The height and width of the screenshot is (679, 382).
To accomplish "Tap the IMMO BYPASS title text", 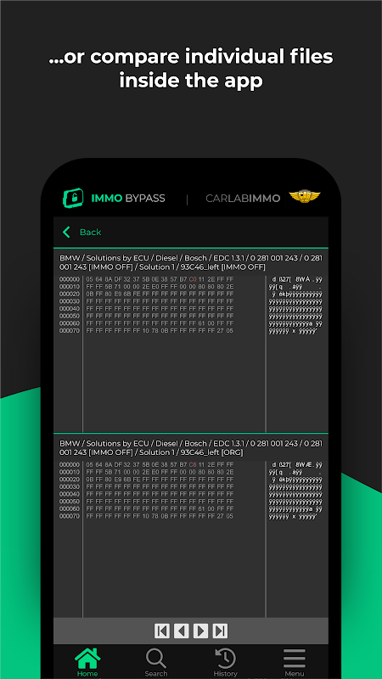I will 128,199.
